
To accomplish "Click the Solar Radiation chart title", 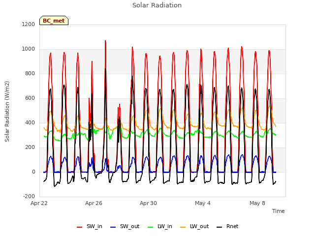I will [x=157, y=5].
